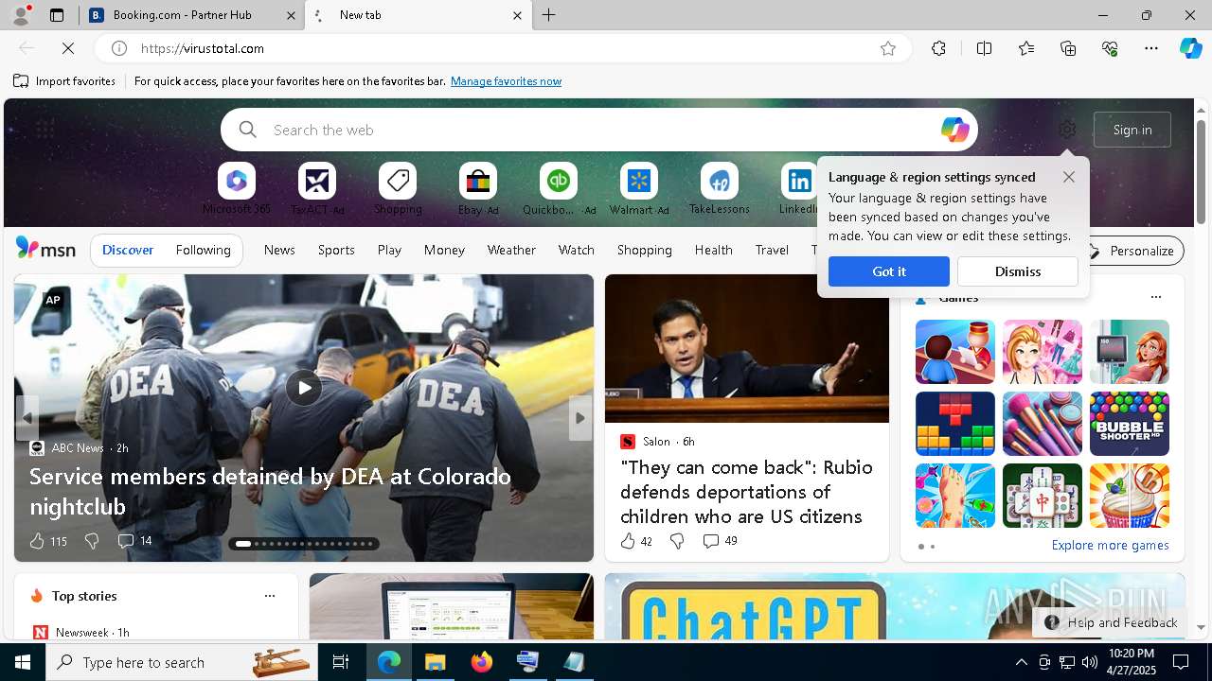Viewport: 1212px width, 681px height.
Task: Like the DEA Colorado nightclub story
Action: point(37,541)
